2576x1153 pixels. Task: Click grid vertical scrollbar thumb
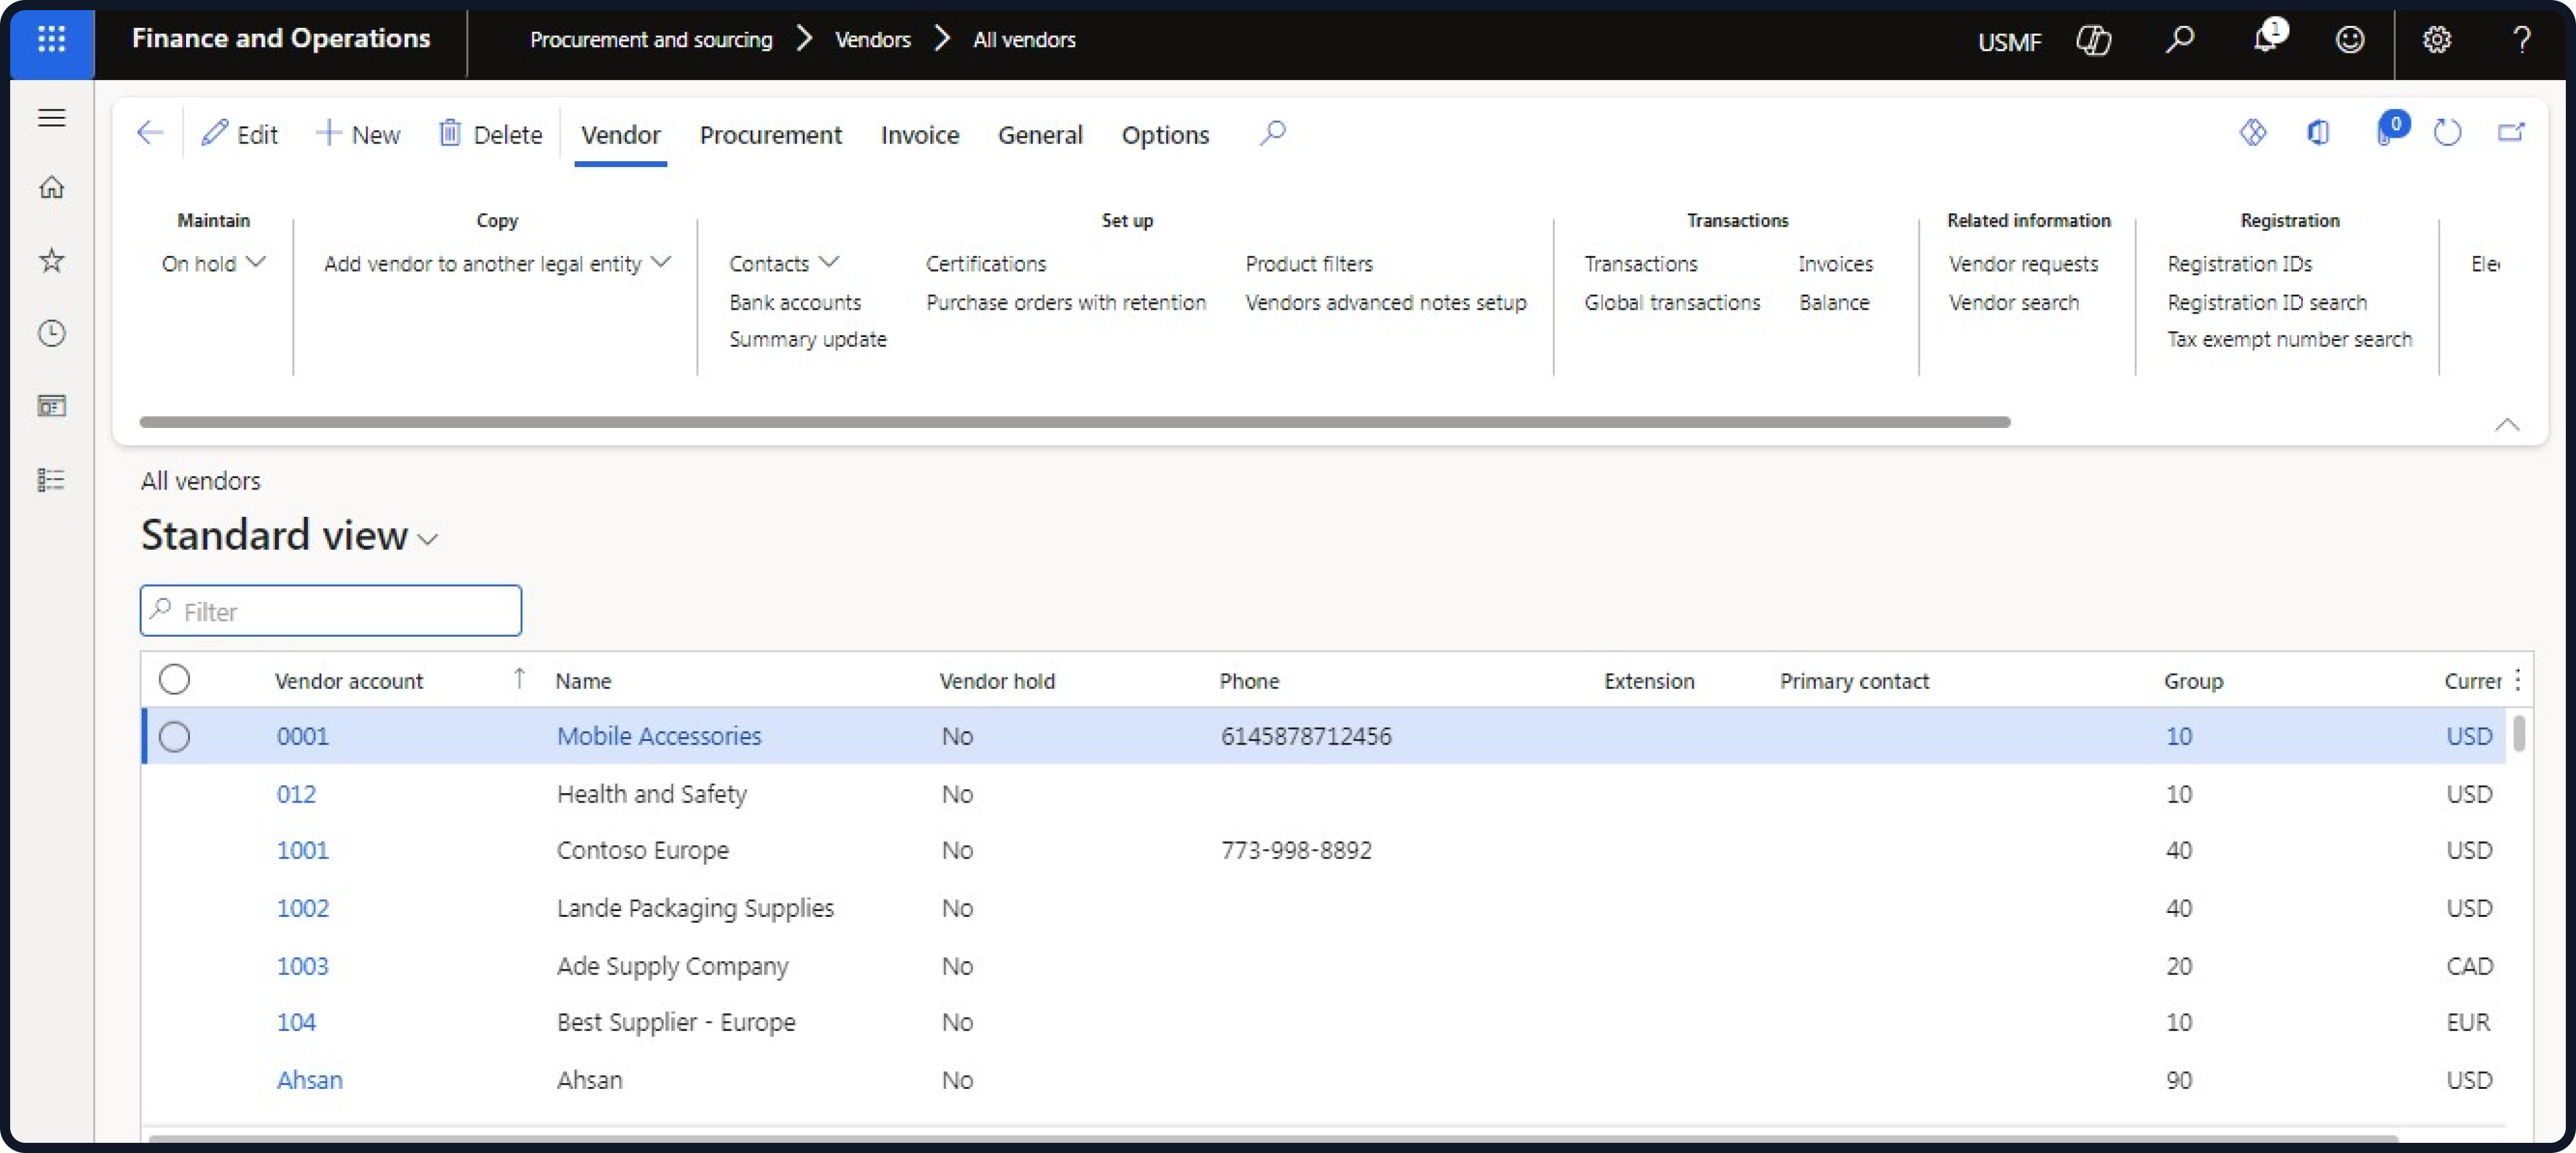point(2519,733)
